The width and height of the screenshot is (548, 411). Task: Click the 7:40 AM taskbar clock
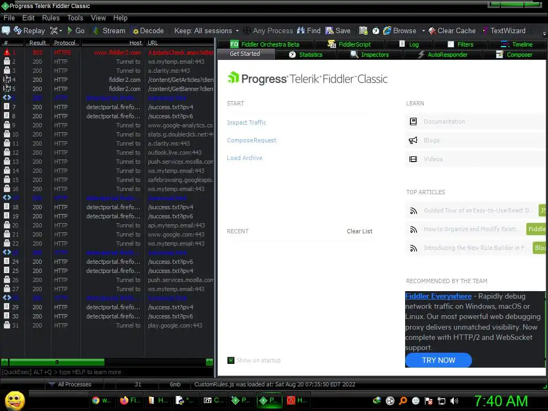point(500,401)
